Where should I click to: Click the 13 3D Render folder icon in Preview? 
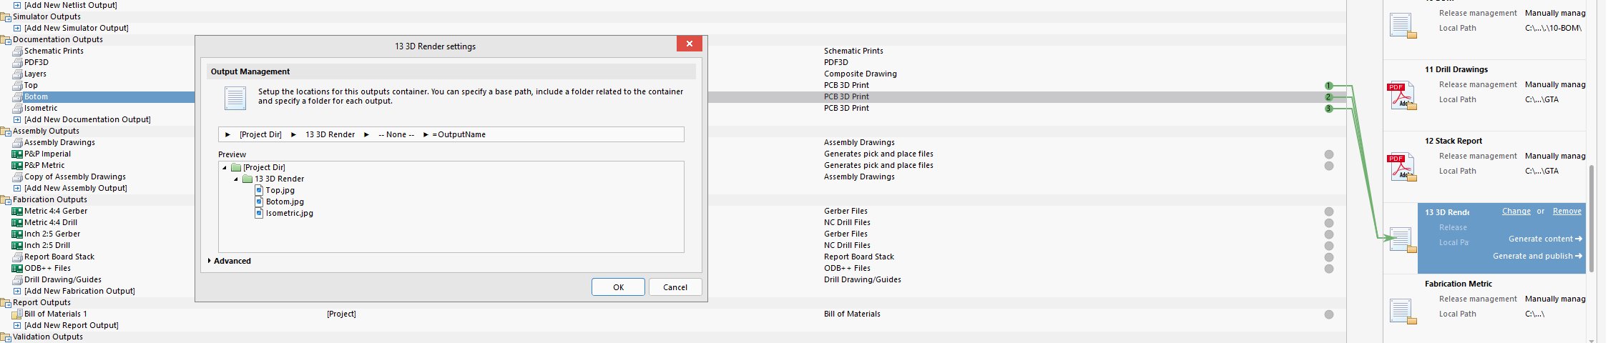click(x=247, y=179)
